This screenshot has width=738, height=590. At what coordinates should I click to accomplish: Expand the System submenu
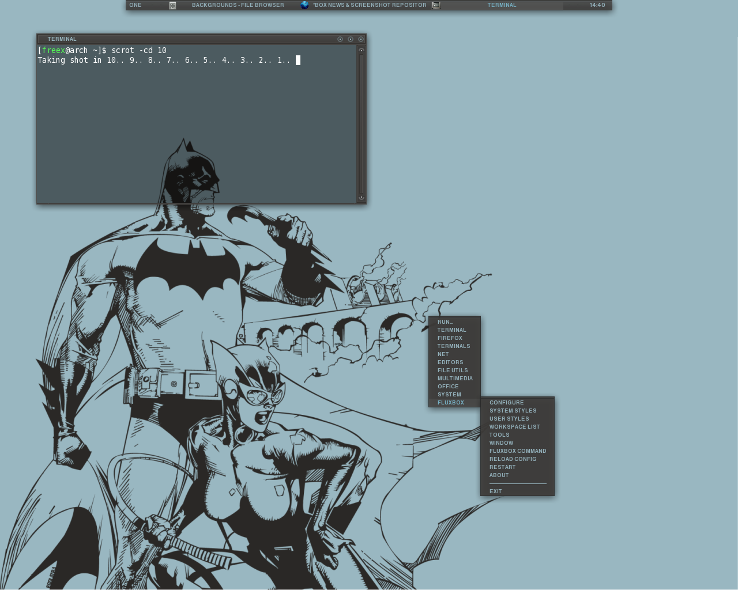pyautogui.click(x=454, y=395)
